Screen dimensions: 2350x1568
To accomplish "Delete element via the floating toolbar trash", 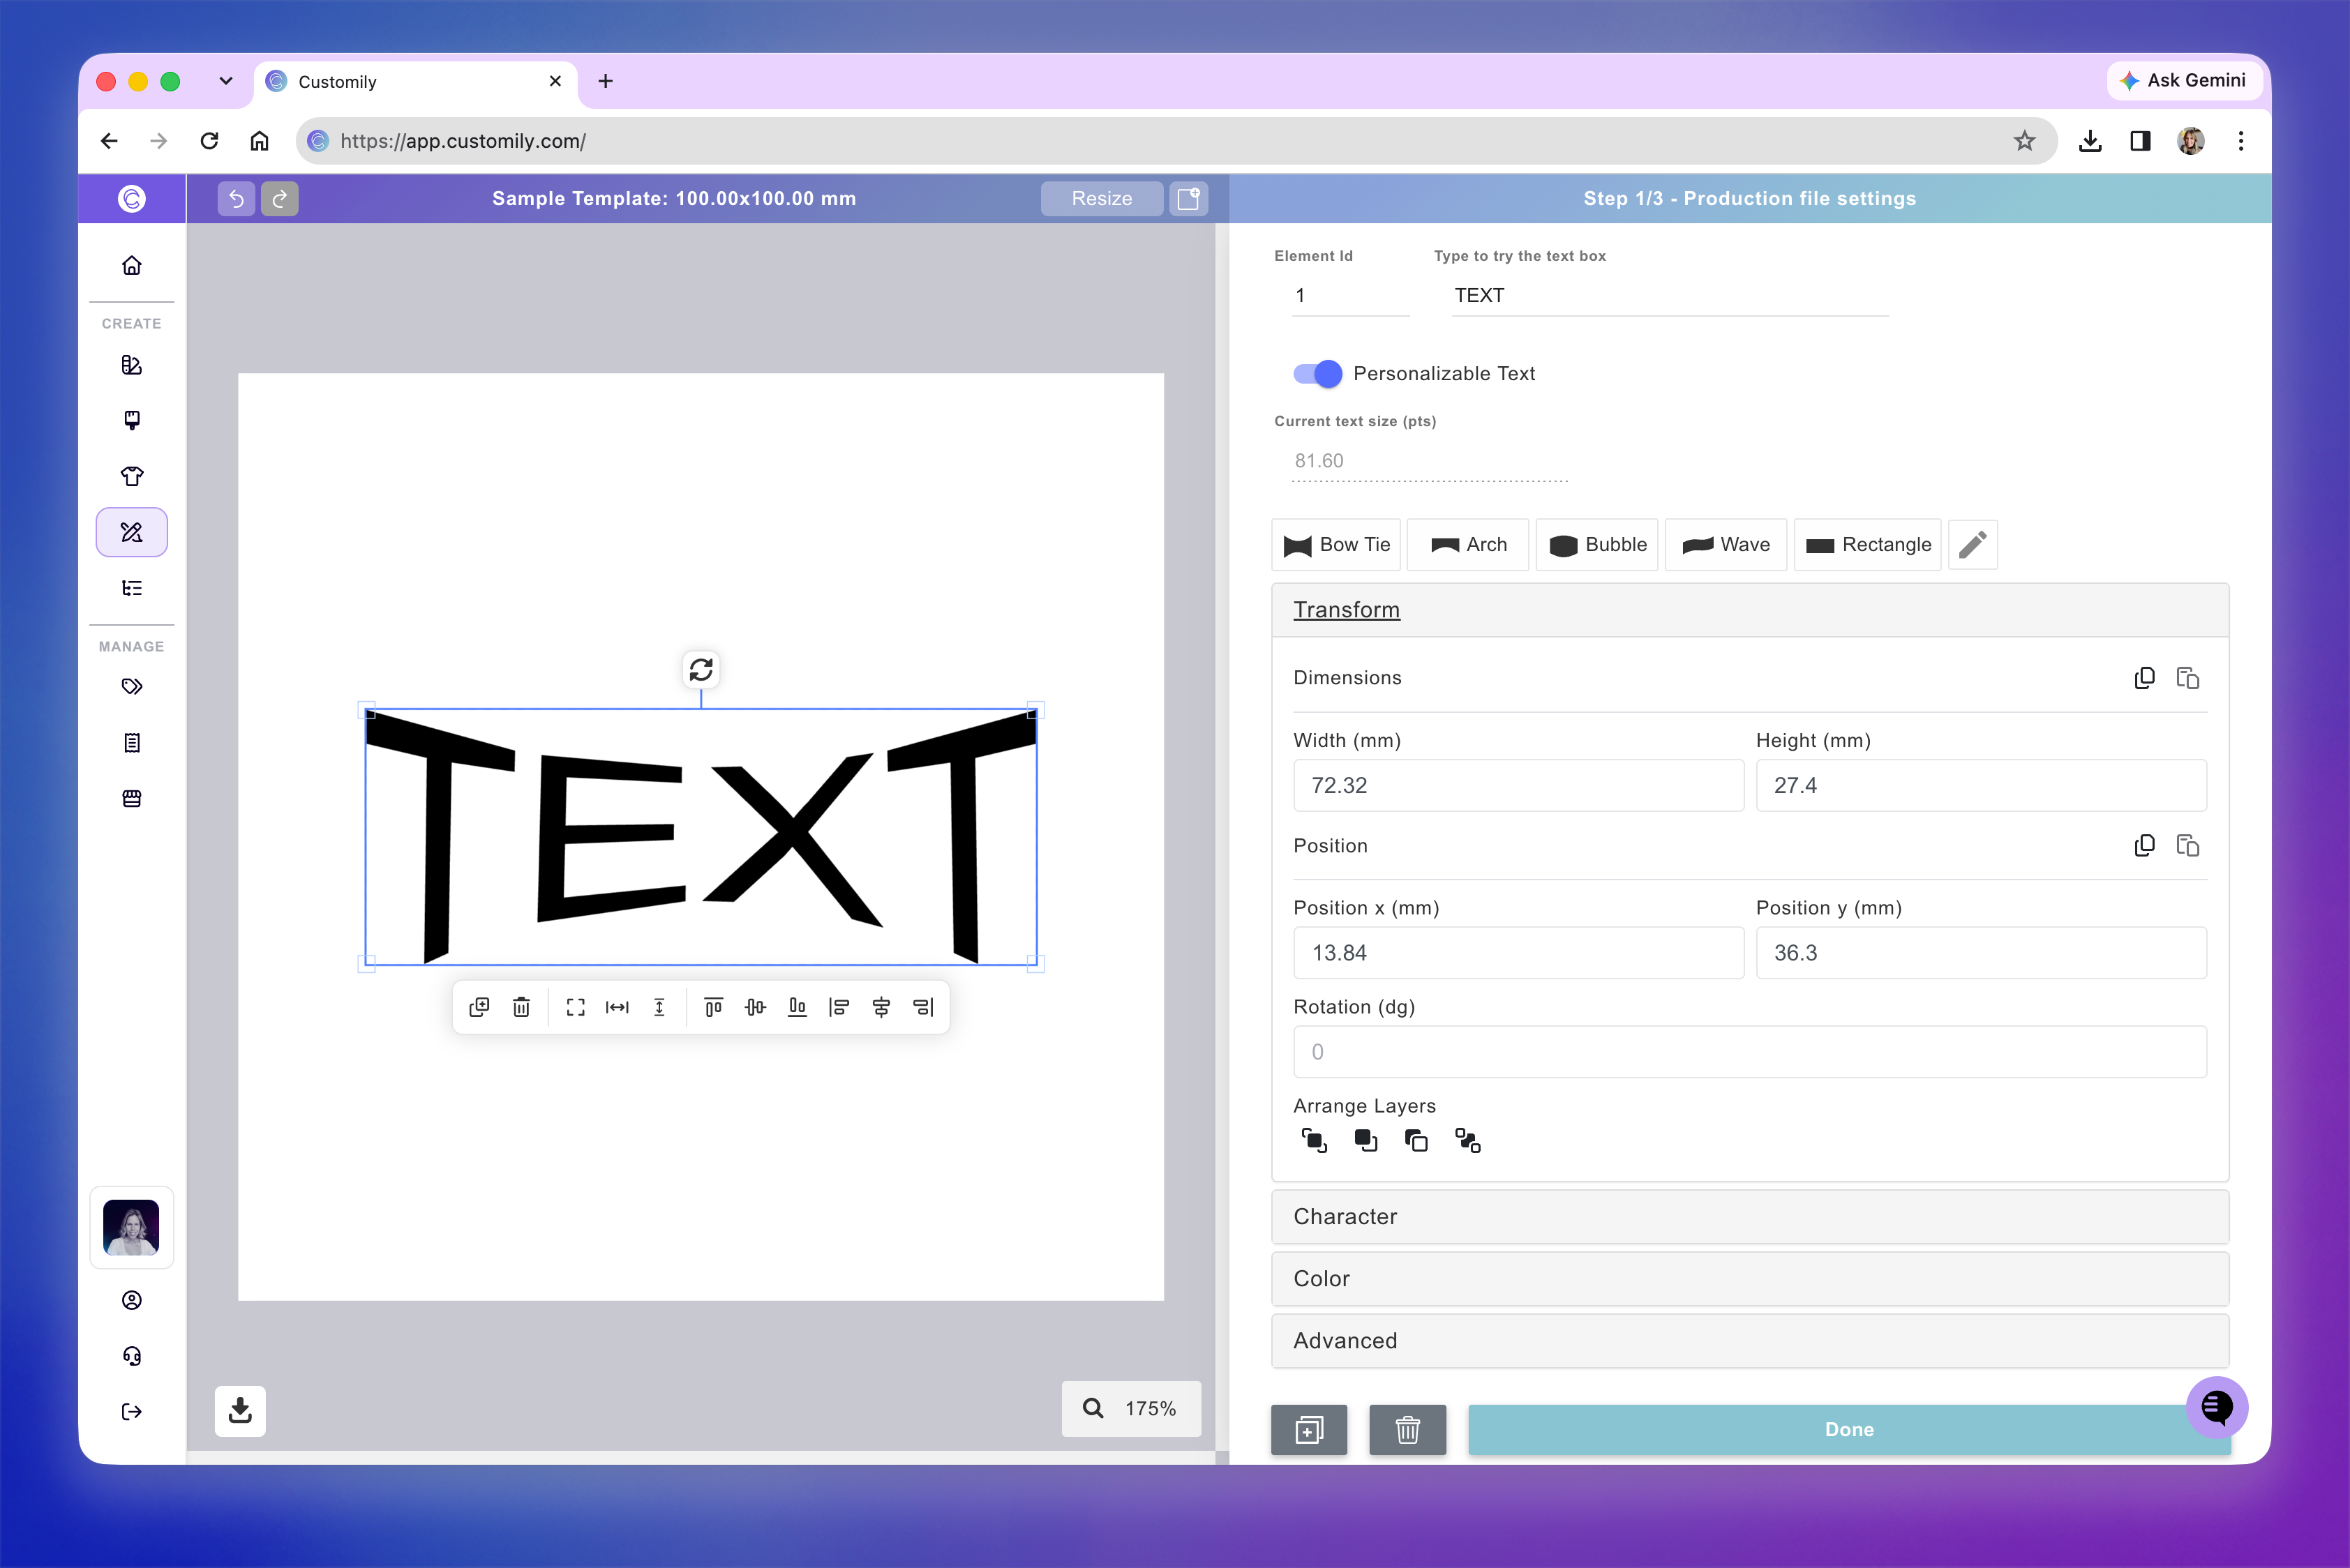I will (521, 1007).
